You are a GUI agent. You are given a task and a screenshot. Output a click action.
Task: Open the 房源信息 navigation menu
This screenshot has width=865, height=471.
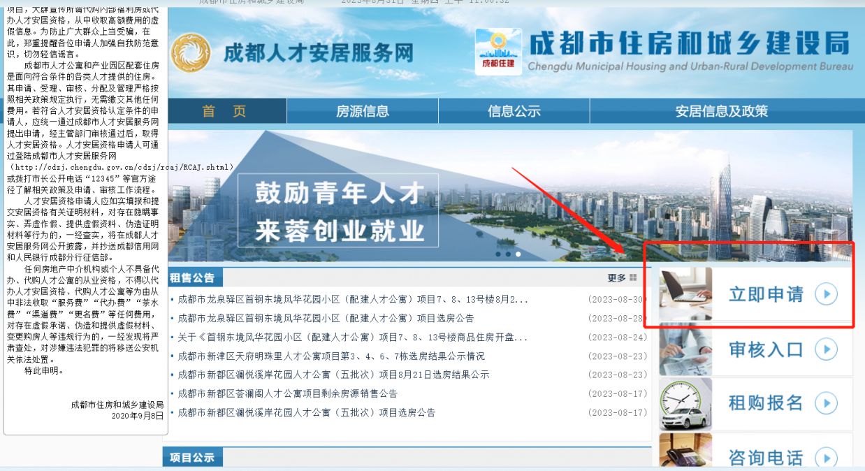coord(363,111)
